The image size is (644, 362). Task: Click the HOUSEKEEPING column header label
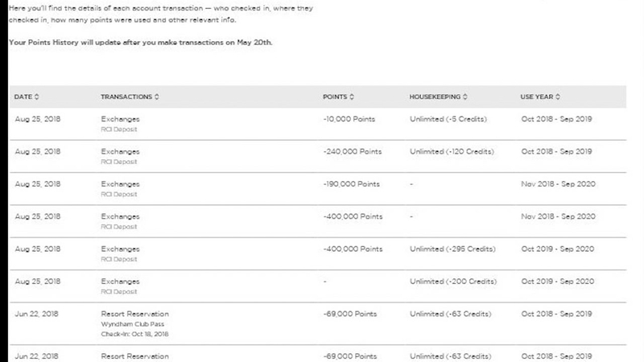[435, 97]
